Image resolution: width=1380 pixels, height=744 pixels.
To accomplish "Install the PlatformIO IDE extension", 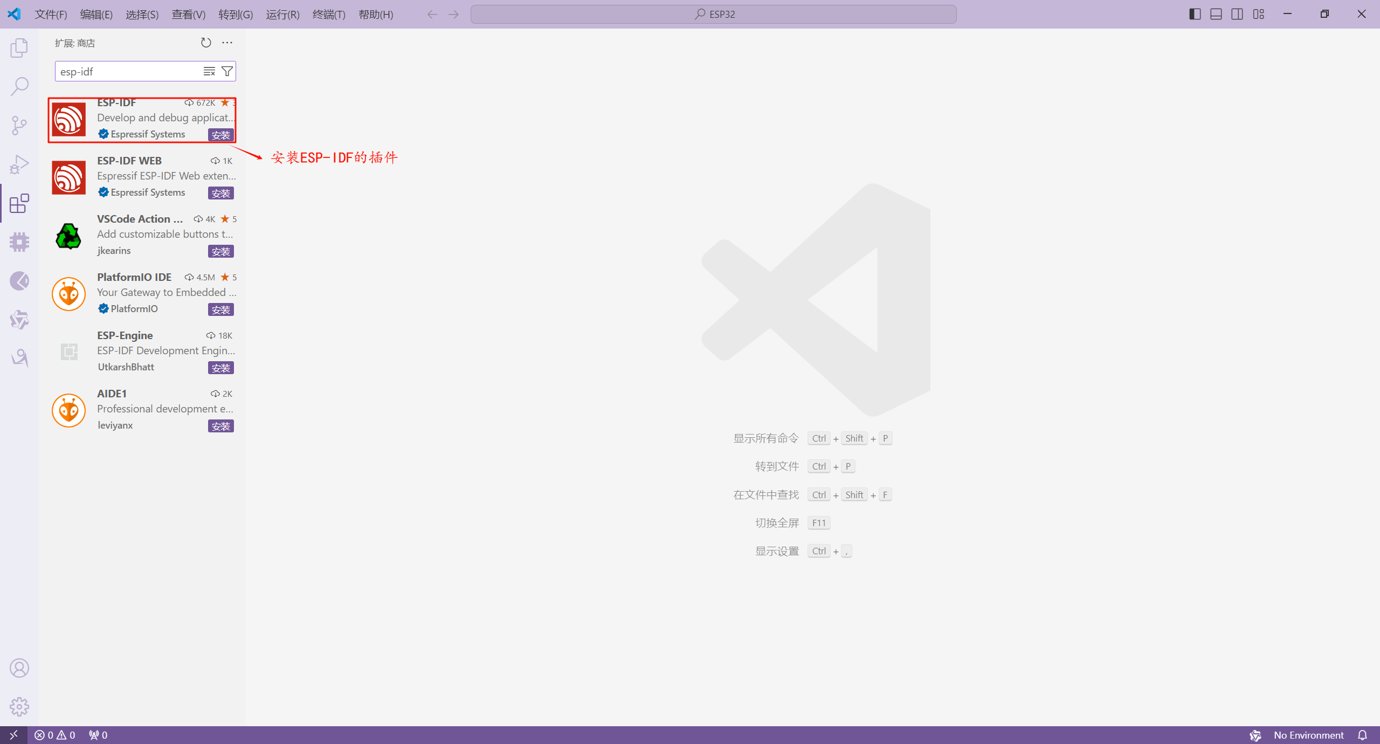I will 221,309.
